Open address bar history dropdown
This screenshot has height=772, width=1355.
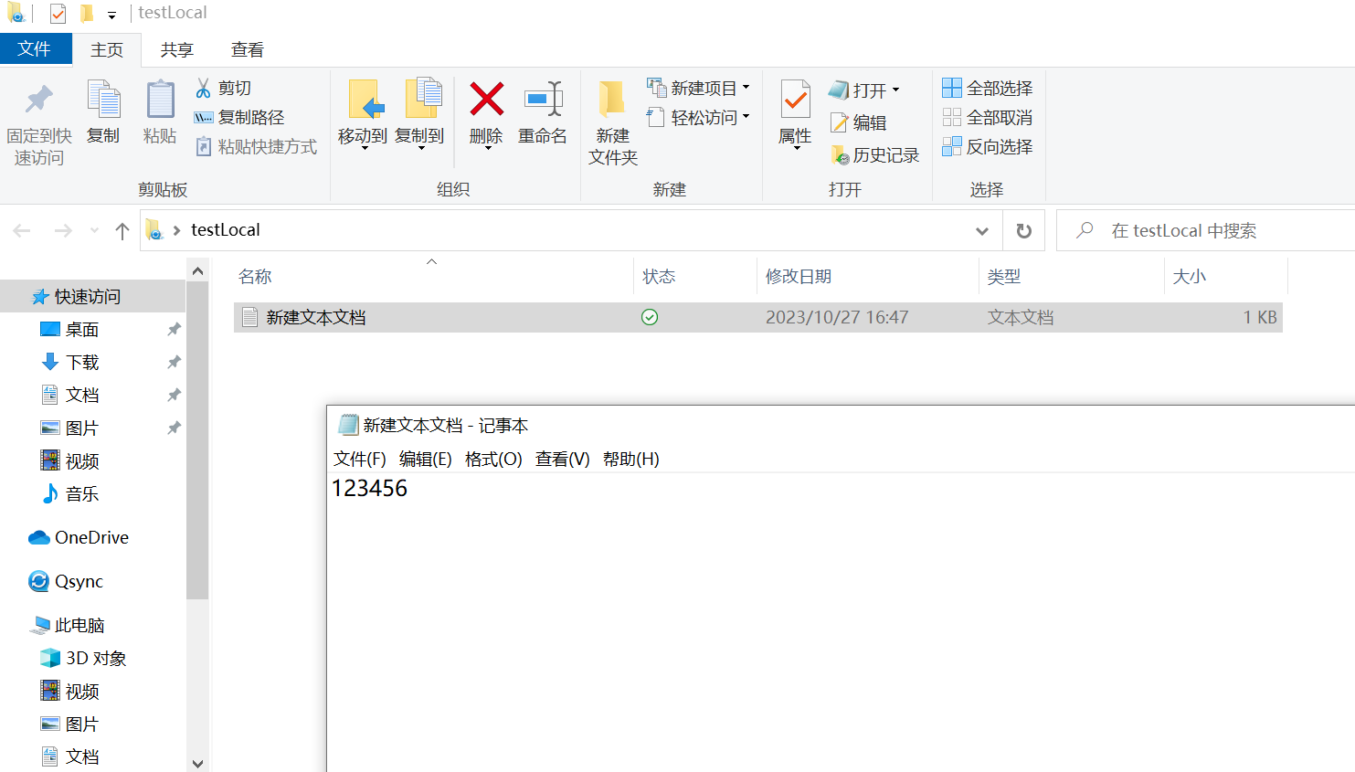tap(982, 231)
